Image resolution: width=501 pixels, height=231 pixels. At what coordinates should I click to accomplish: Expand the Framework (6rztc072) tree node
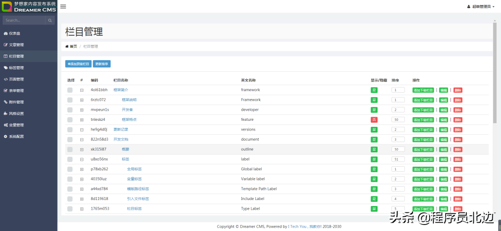(x=82, y=100)
